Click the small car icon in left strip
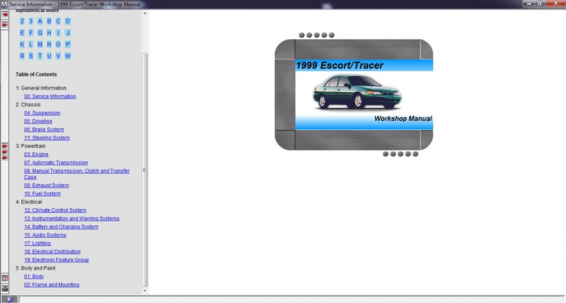This screenshot has height=303, width=566. tap(5, 288)
